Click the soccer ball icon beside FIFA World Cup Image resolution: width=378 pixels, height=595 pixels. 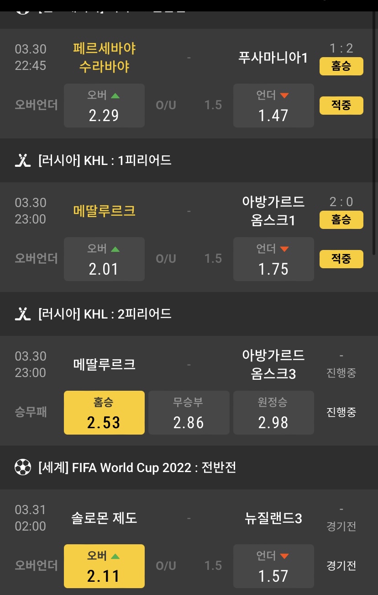click(22, 467)
